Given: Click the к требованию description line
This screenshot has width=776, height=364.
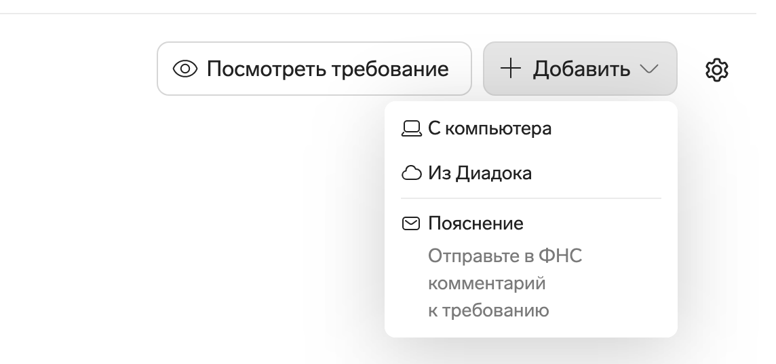Looking at the screenshot, I should (x=488, y=311).
